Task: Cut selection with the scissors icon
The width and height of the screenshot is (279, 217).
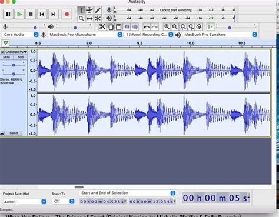Action: click(x=102, y=26)
